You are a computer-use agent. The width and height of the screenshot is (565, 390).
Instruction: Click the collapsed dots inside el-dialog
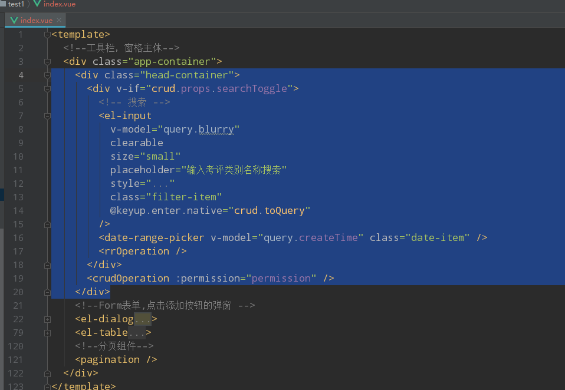(143, 318)
